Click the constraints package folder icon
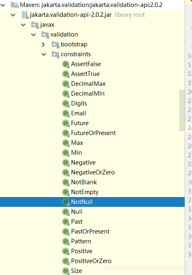192x275 pixels. 55,54
